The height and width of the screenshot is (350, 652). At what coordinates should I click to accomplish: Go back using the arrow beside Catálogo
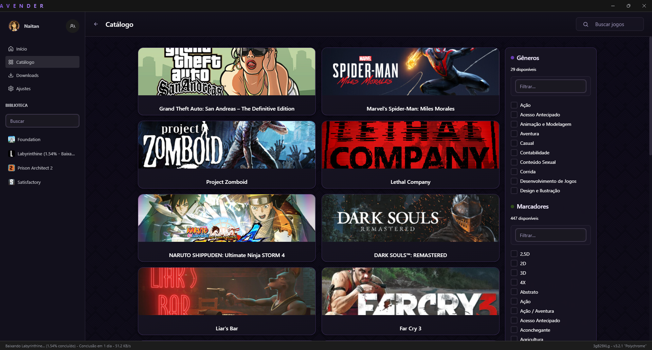96,24
